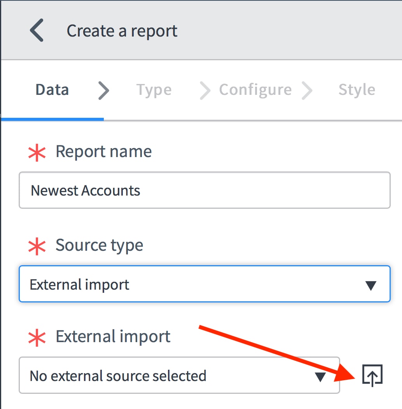
Task: Jump to the Style tab
Action: [357, 90]
